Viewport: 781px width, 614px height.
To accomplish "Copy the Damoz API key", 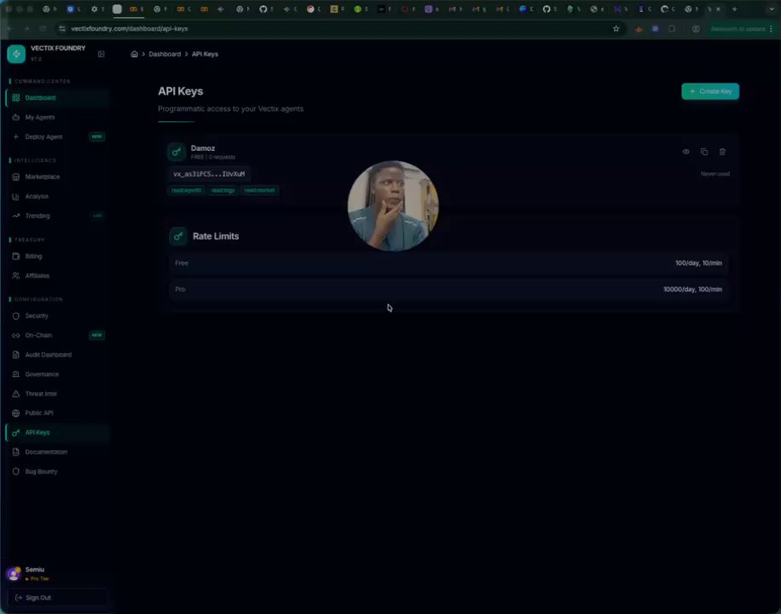I will point(703,152).
